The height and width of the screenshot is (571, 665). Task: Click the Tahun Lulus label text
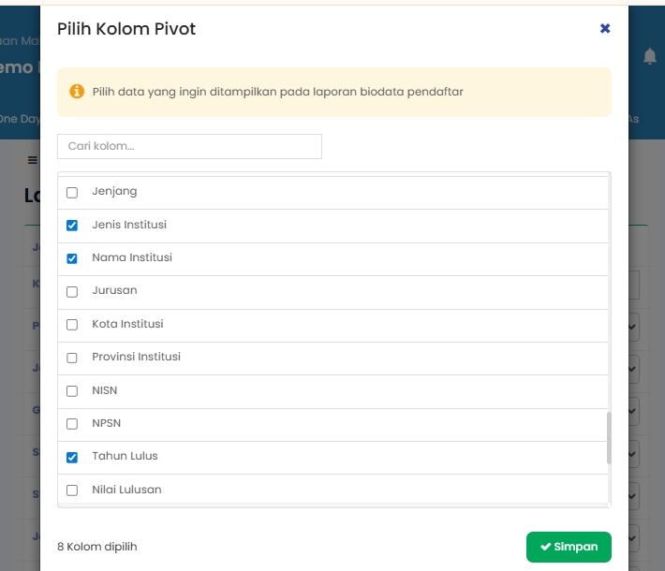125,456
